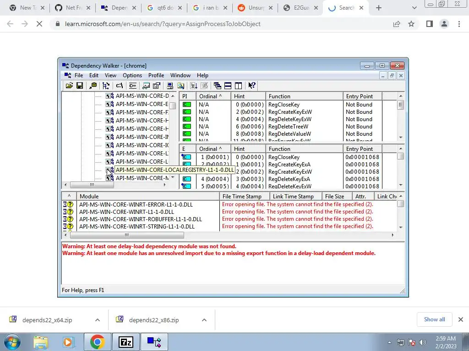Sort module list by File Time Stamp
This screenshot has height=351, width=469.
pyautogui.click(x=245, y=197)
